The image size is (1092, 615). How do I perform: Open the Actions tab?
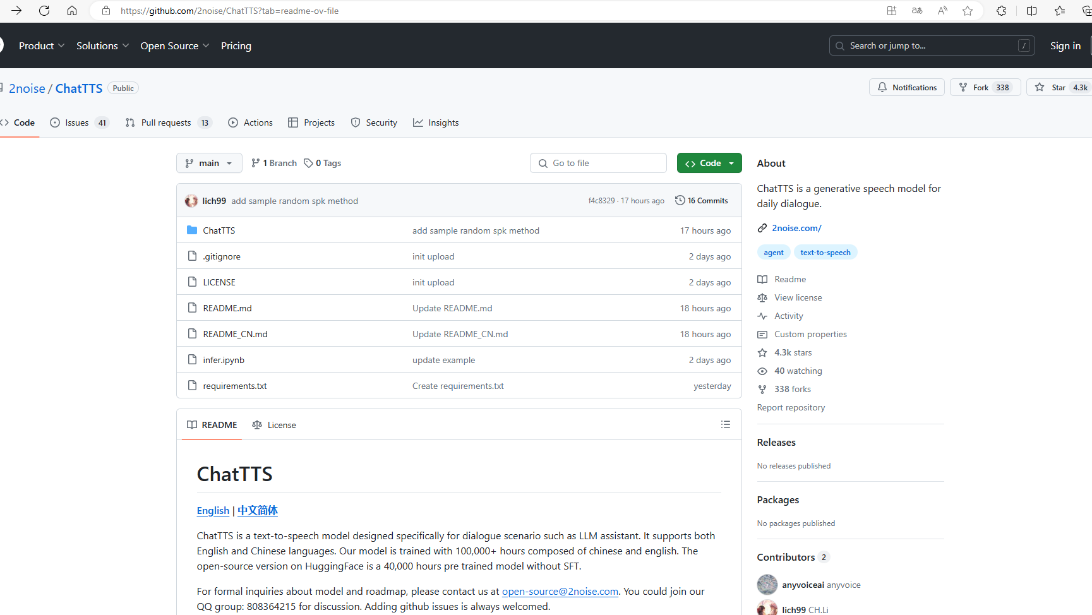(250, 122)
